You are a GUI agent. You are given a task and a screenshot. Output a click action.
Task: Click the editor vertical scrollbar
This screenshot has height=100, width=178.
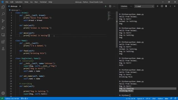117,29
